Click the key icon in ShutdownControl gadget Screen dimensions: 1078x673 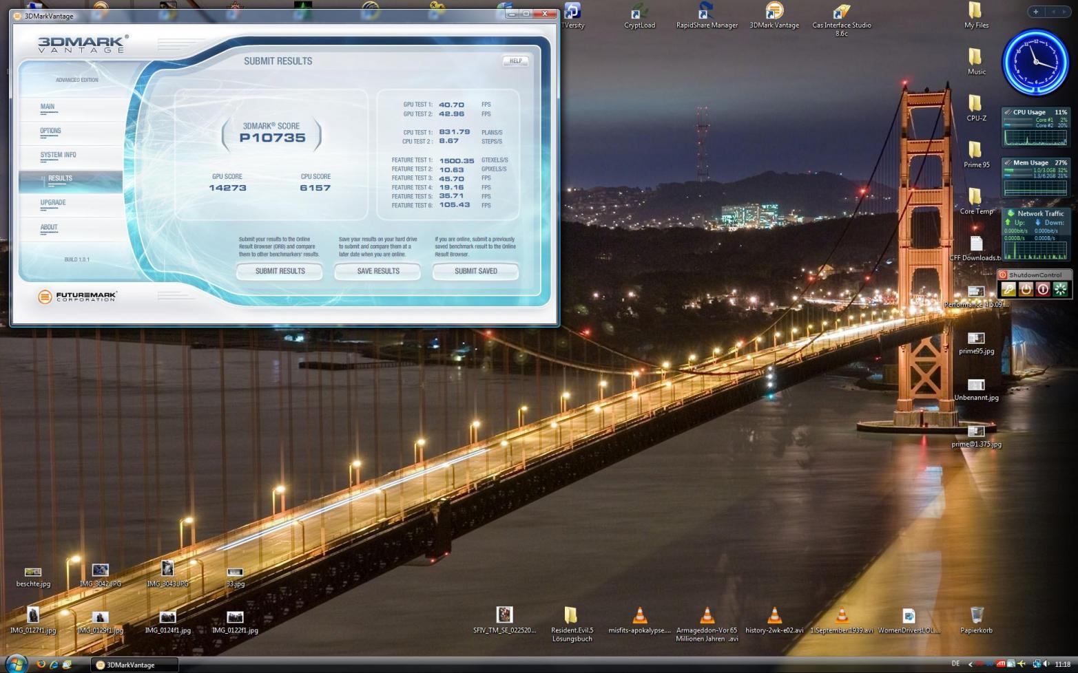(1008, 290)
